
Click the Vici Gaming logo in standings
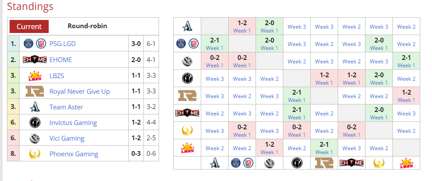click(35, 138)
